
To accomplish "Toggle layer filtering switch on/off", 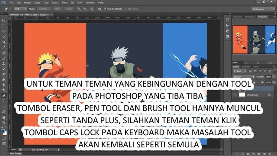I will [x=275, y=71].
